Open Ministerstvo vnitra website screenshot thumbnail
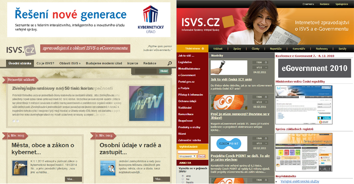 click(304, 105)
